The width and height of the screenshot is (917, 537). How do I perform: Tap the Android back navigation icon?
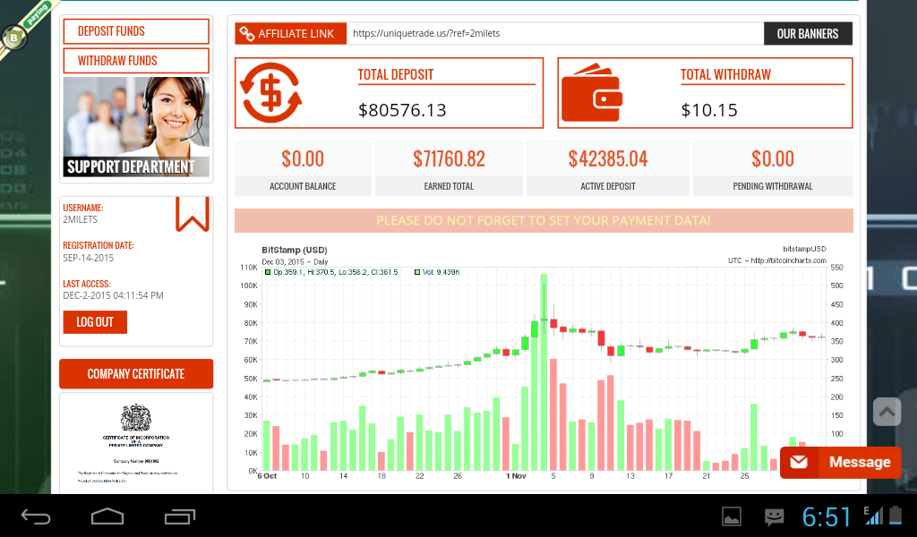tap(37, 516)
